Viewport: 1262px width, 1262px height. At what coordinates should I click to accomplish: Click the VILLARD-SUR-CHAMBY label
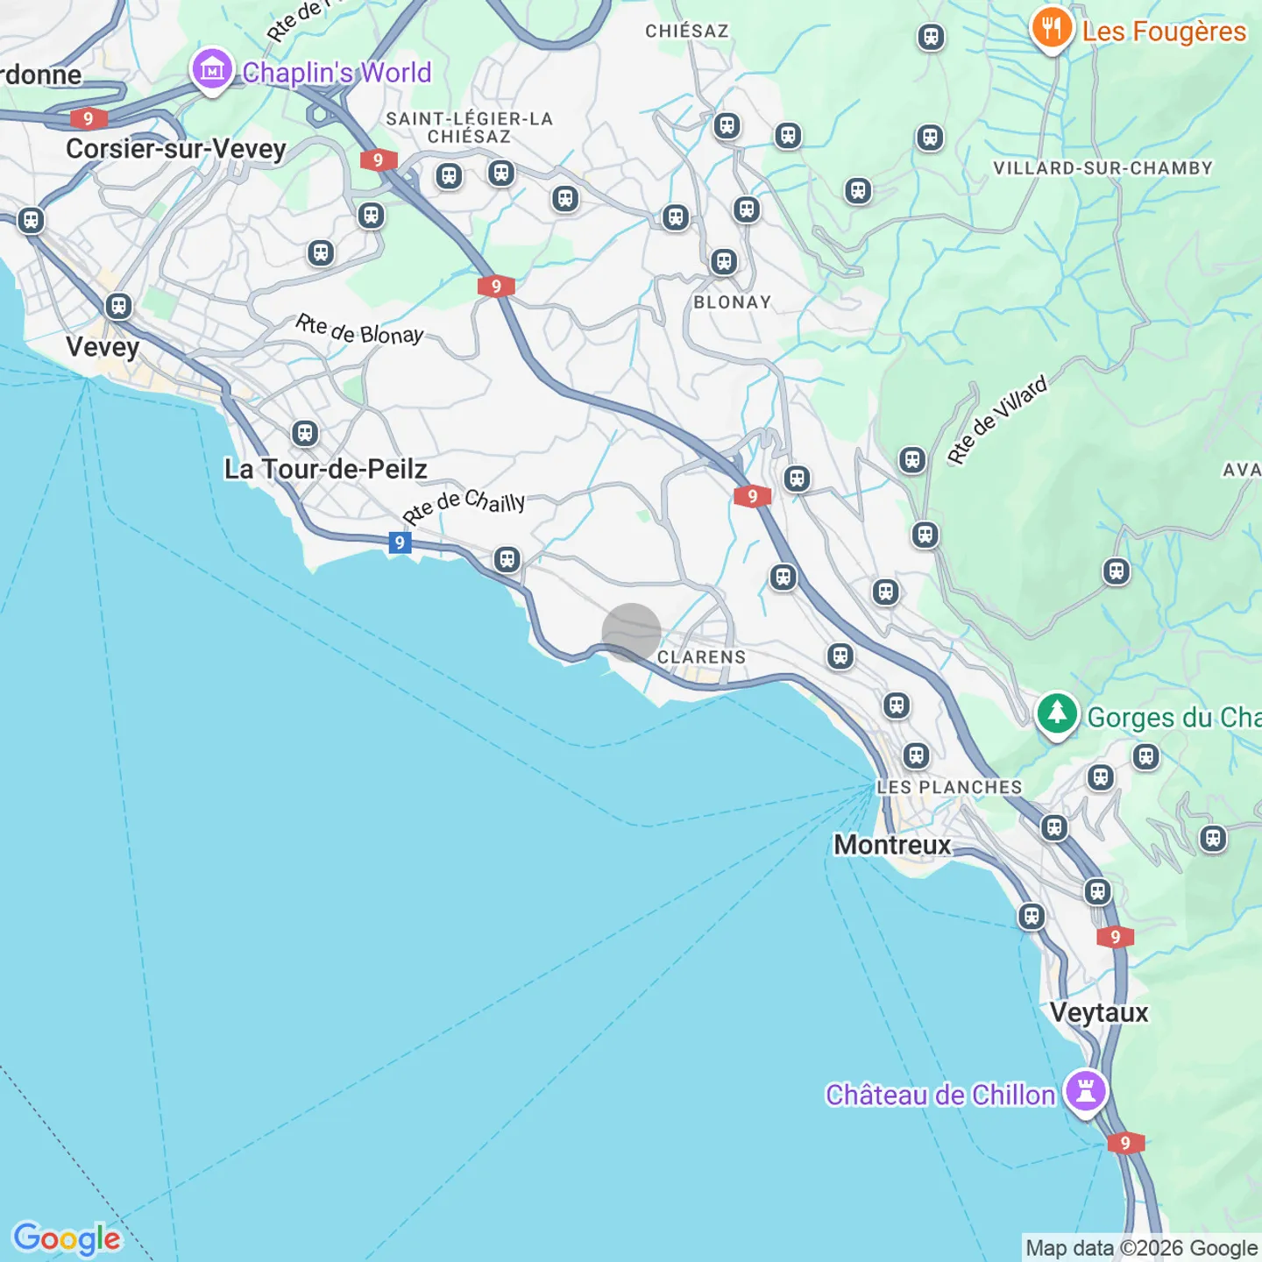pyautogui.click(x=1103, y=168)
